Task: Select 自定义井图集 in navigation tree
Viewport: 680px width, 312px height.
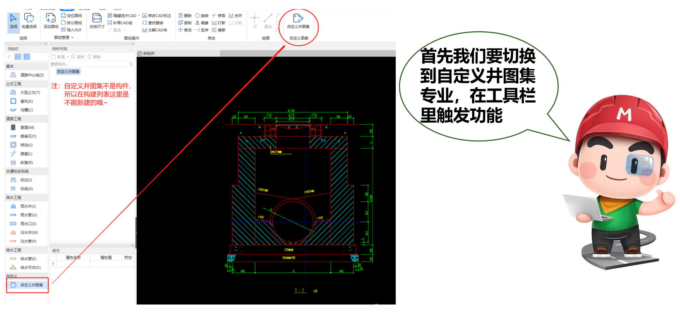Action: (x=27, y=285)
